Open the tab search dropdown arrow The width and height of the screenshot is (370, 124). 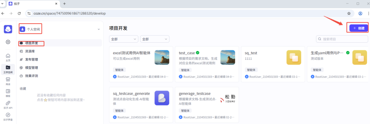point(3,4)
